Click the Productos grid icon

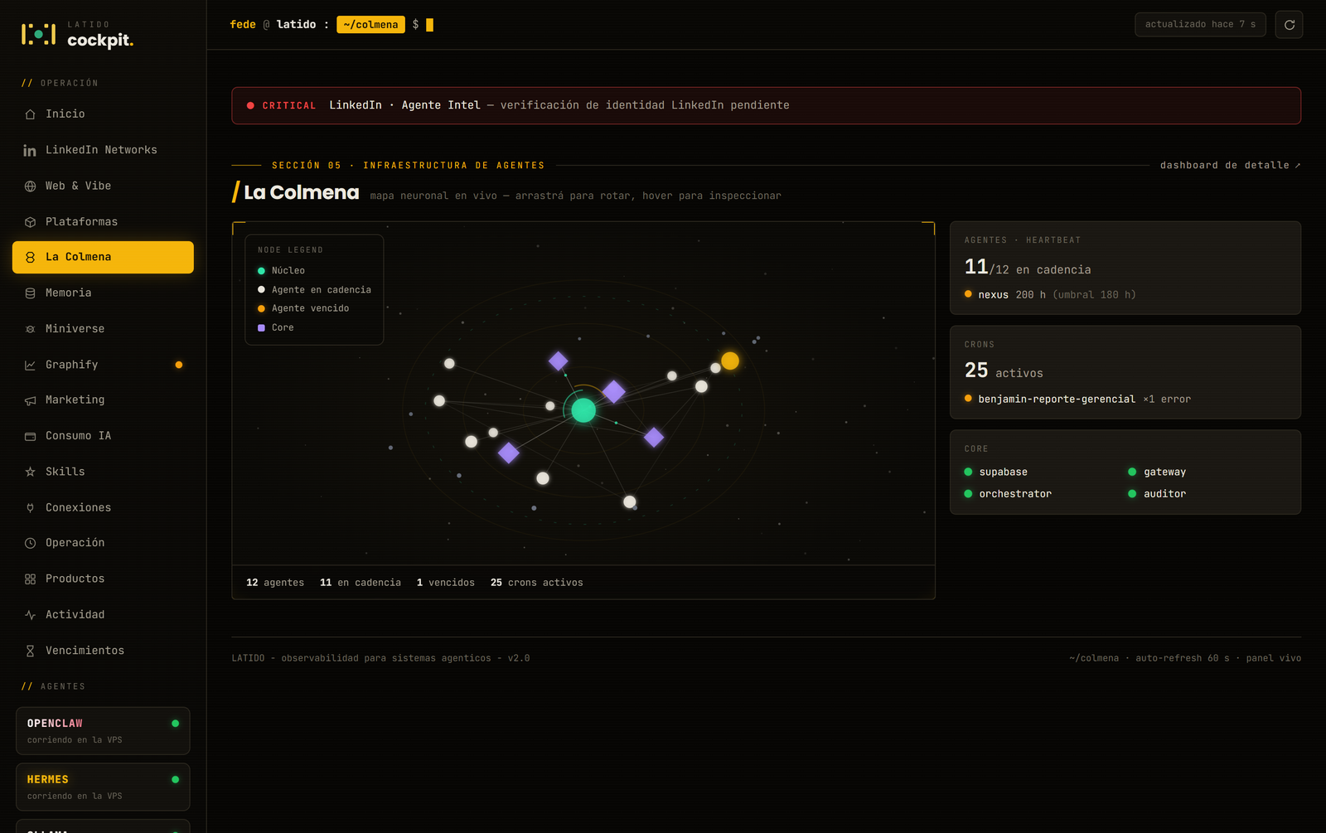coord(30,579)
